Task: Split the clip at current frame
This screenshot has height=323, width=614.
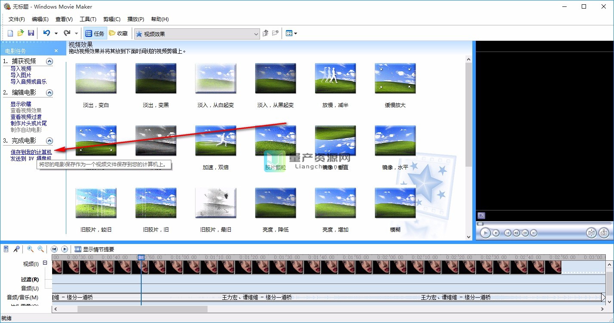Action: click(591, 233)
